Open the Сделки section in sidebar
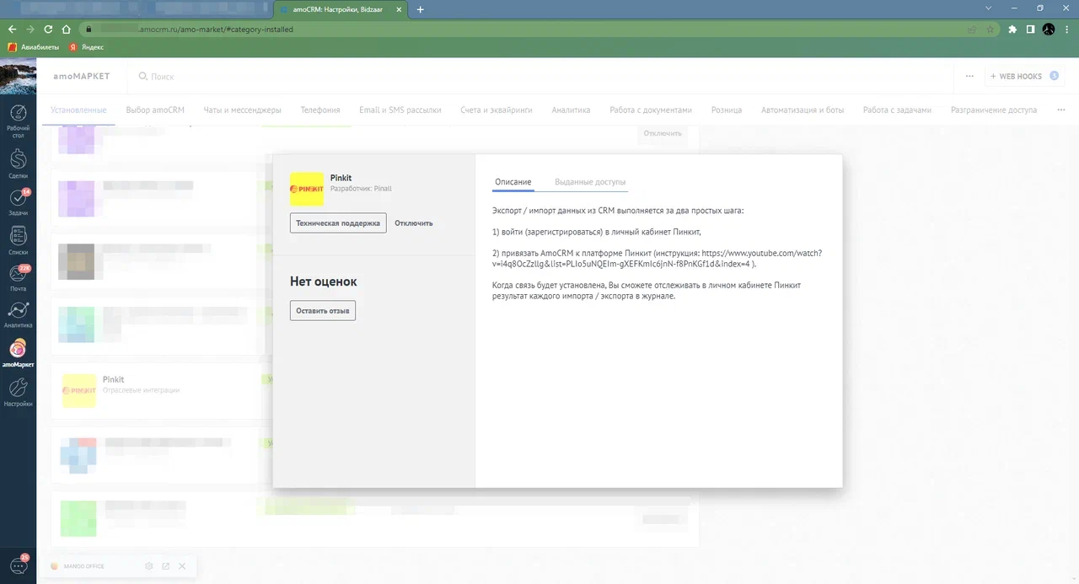The image size is (1079, 584). click(18, 163)
